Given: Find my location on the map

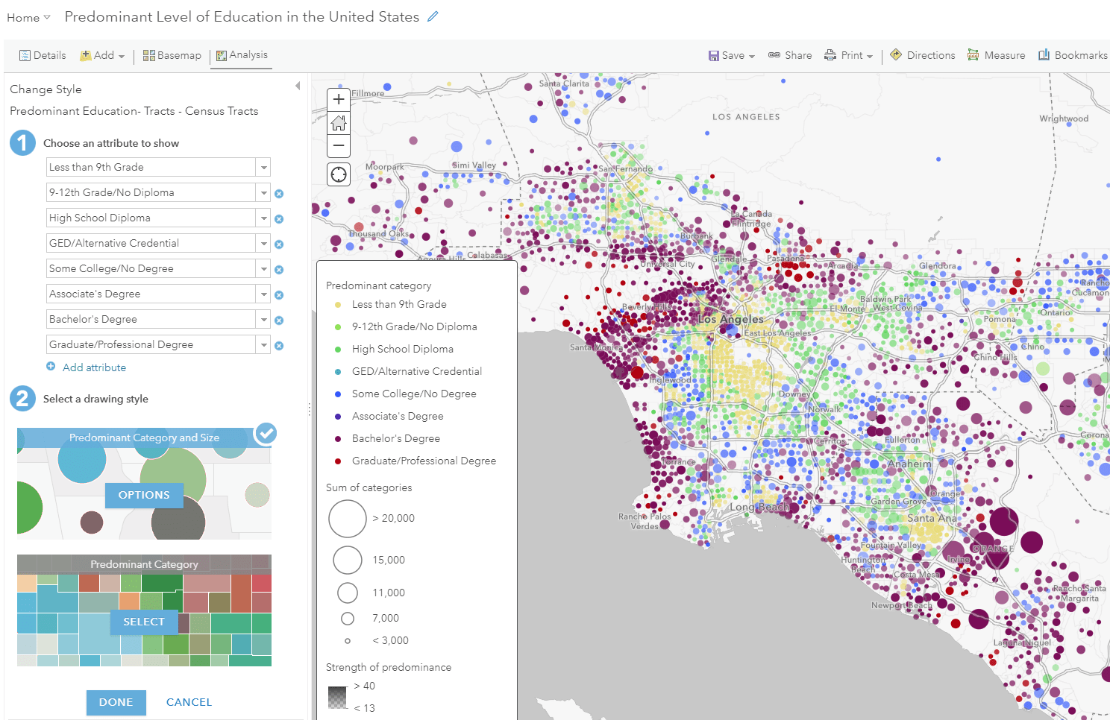Looking at the screenshot, I should pyautogui.click(x=339, y=174).
